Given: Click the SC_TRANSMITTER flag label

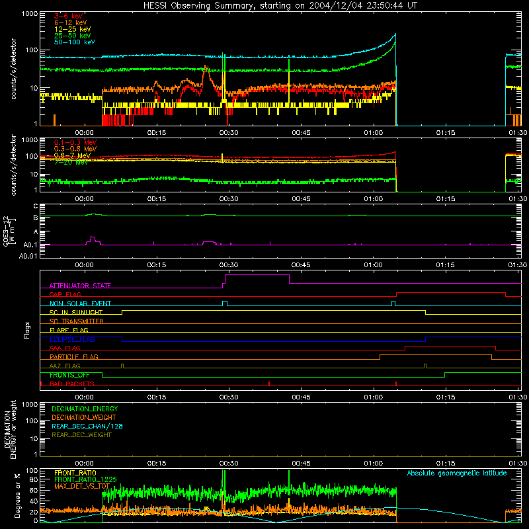Looking at the screenshot, I should coord(77,321).
